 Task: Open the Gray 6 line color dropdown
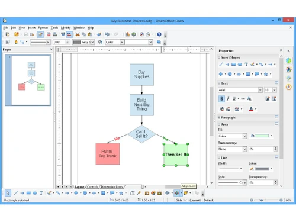click(92, 42)
